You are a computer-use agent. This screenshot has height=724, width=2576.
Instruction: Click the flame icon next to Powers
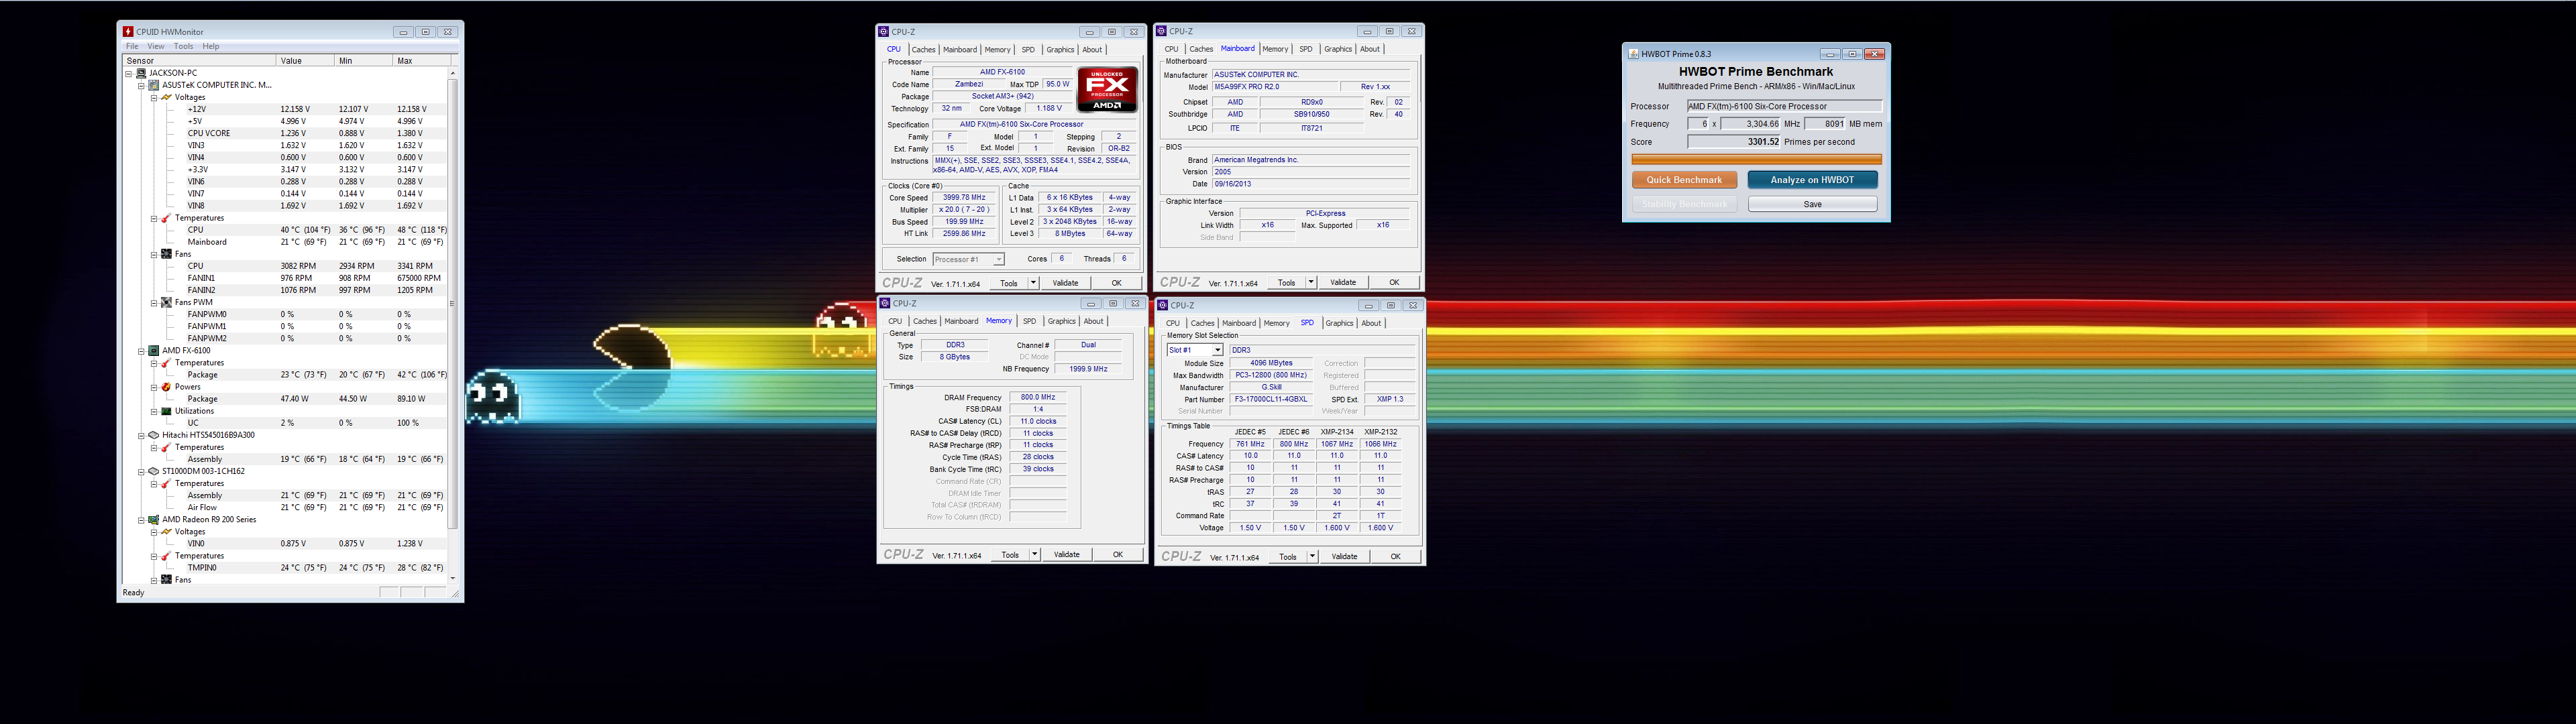(167, 387)
